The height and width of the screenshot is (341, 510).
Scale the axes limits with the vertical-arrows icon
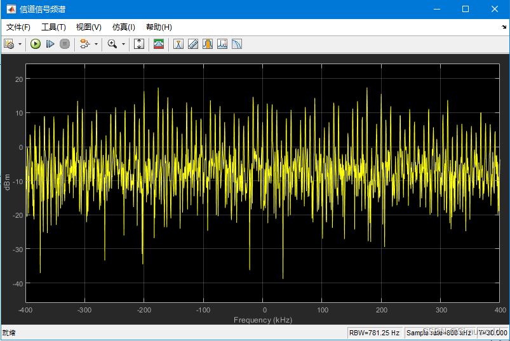[x=139, y=44]
